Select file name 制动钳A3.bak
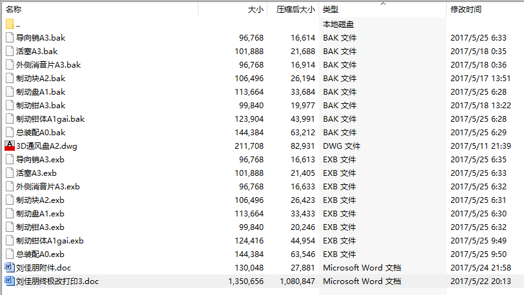This screenshot has height=295, width=524. (x=41, y=105)
